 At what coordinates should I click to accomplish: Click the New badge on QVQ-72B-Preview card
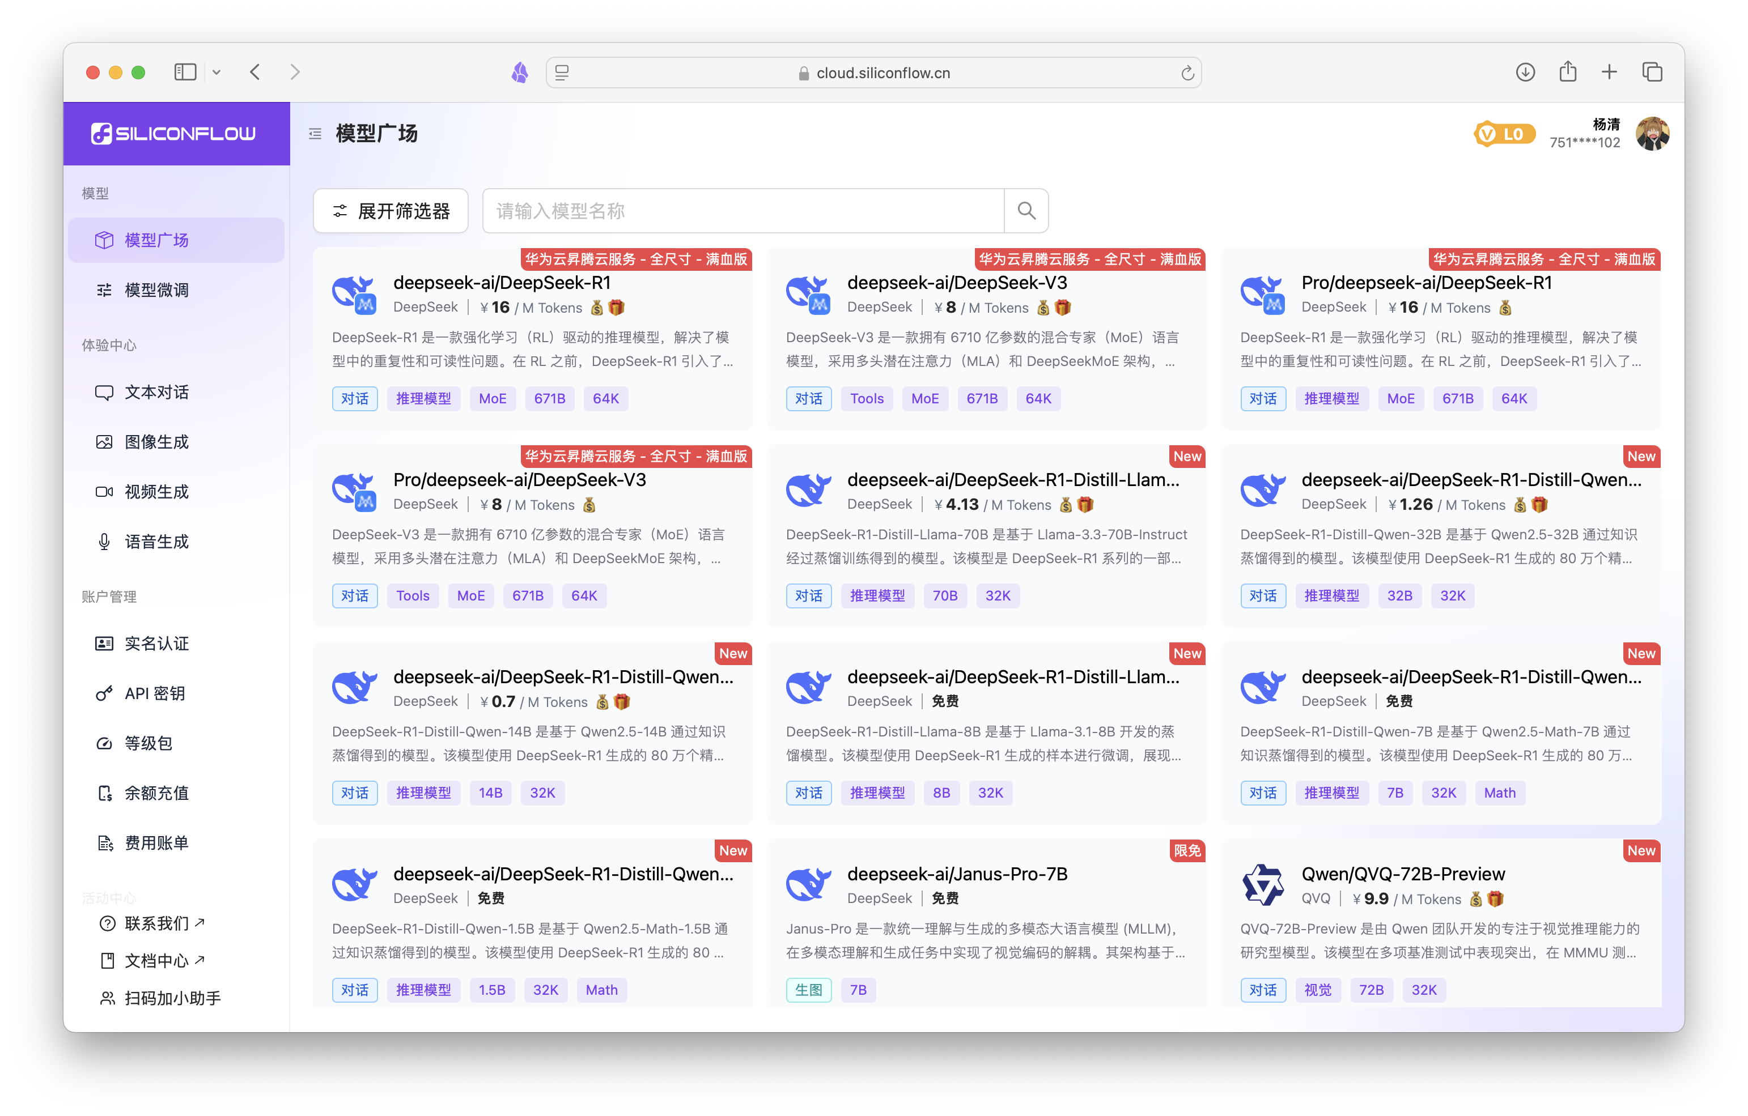1640,850
